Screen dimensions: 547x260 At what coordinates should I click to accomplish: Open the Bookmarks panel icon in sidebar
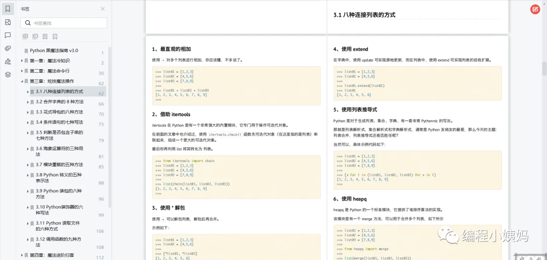pos(8,9)
